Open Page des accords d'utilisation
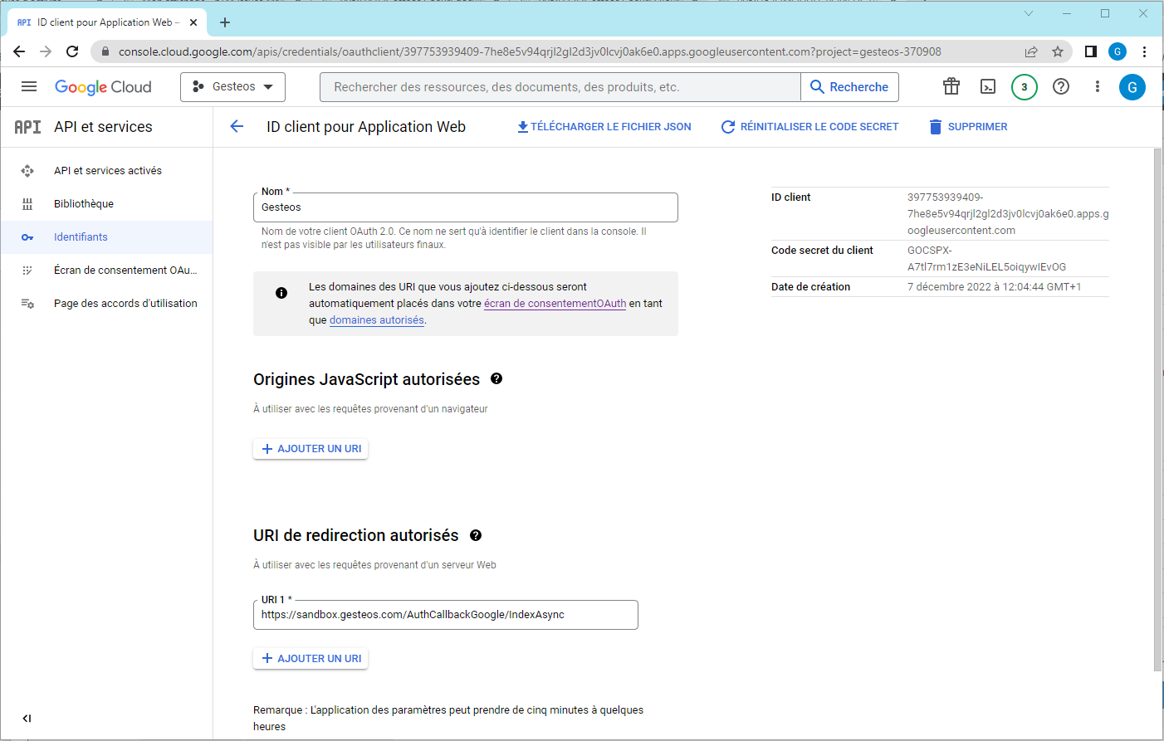The width and height of the screenshot is (1164, 741). click(125, 304)
